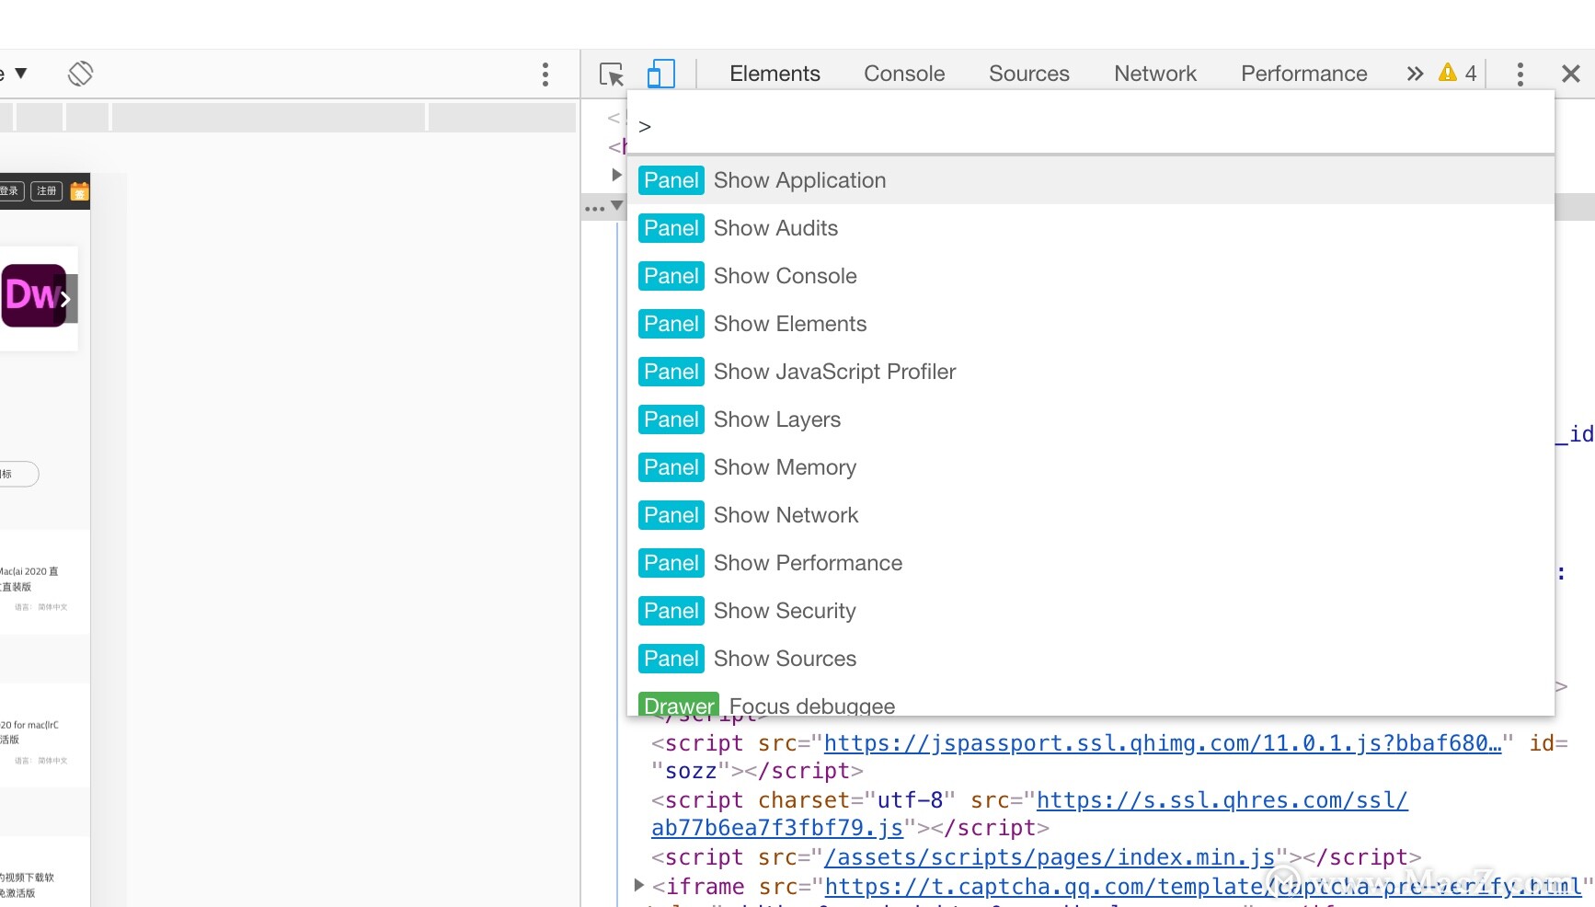Open the jspassport.ssl.qhimg.com script link

pos(1162,743)
